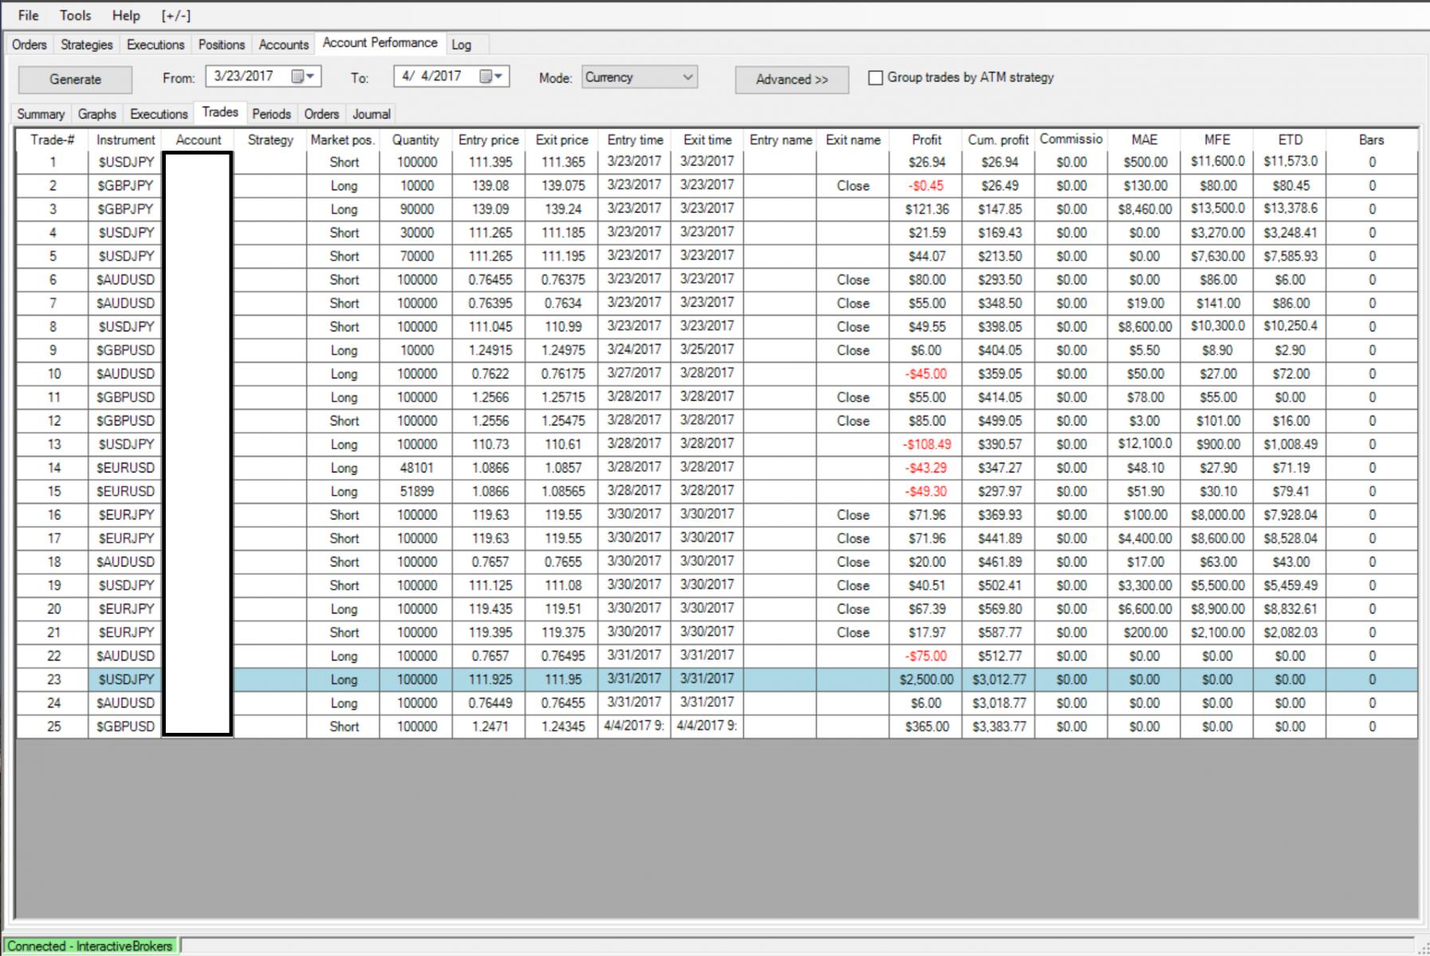
Task: Open the Journal sub-tab
Action: coord(371,114)
